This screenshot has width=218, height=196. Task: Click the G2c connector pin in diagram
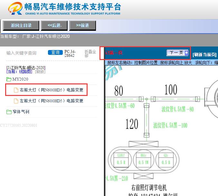click(x=166, y=160)
